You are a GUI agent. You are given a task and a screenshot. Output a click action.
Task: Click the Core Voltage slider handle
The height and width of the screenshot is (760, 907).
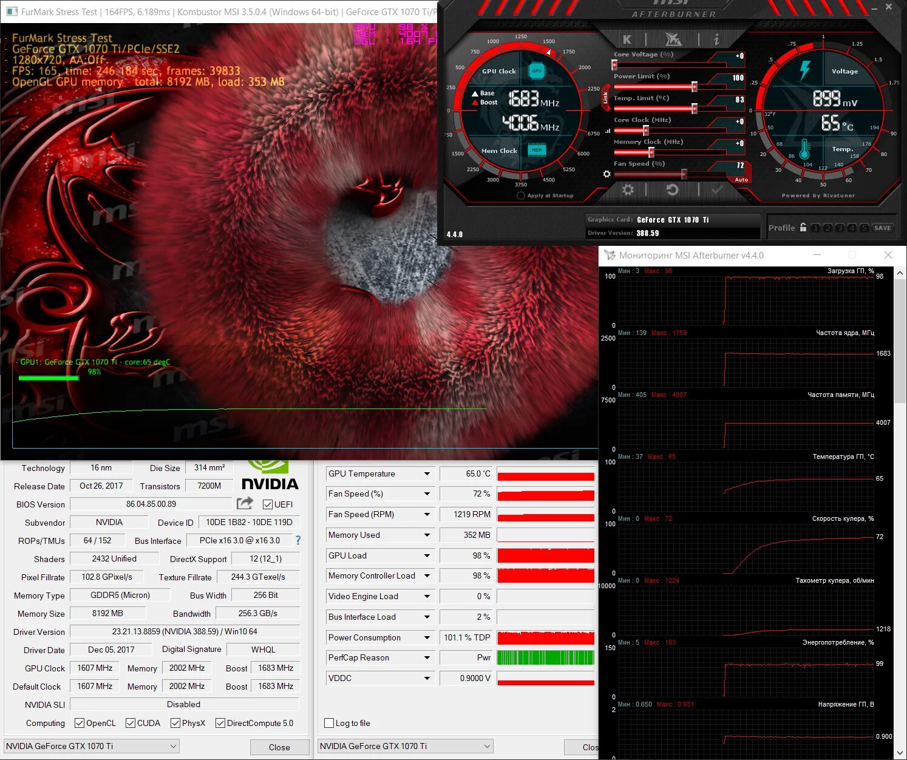pyautogui.click(x=614, y=64)
